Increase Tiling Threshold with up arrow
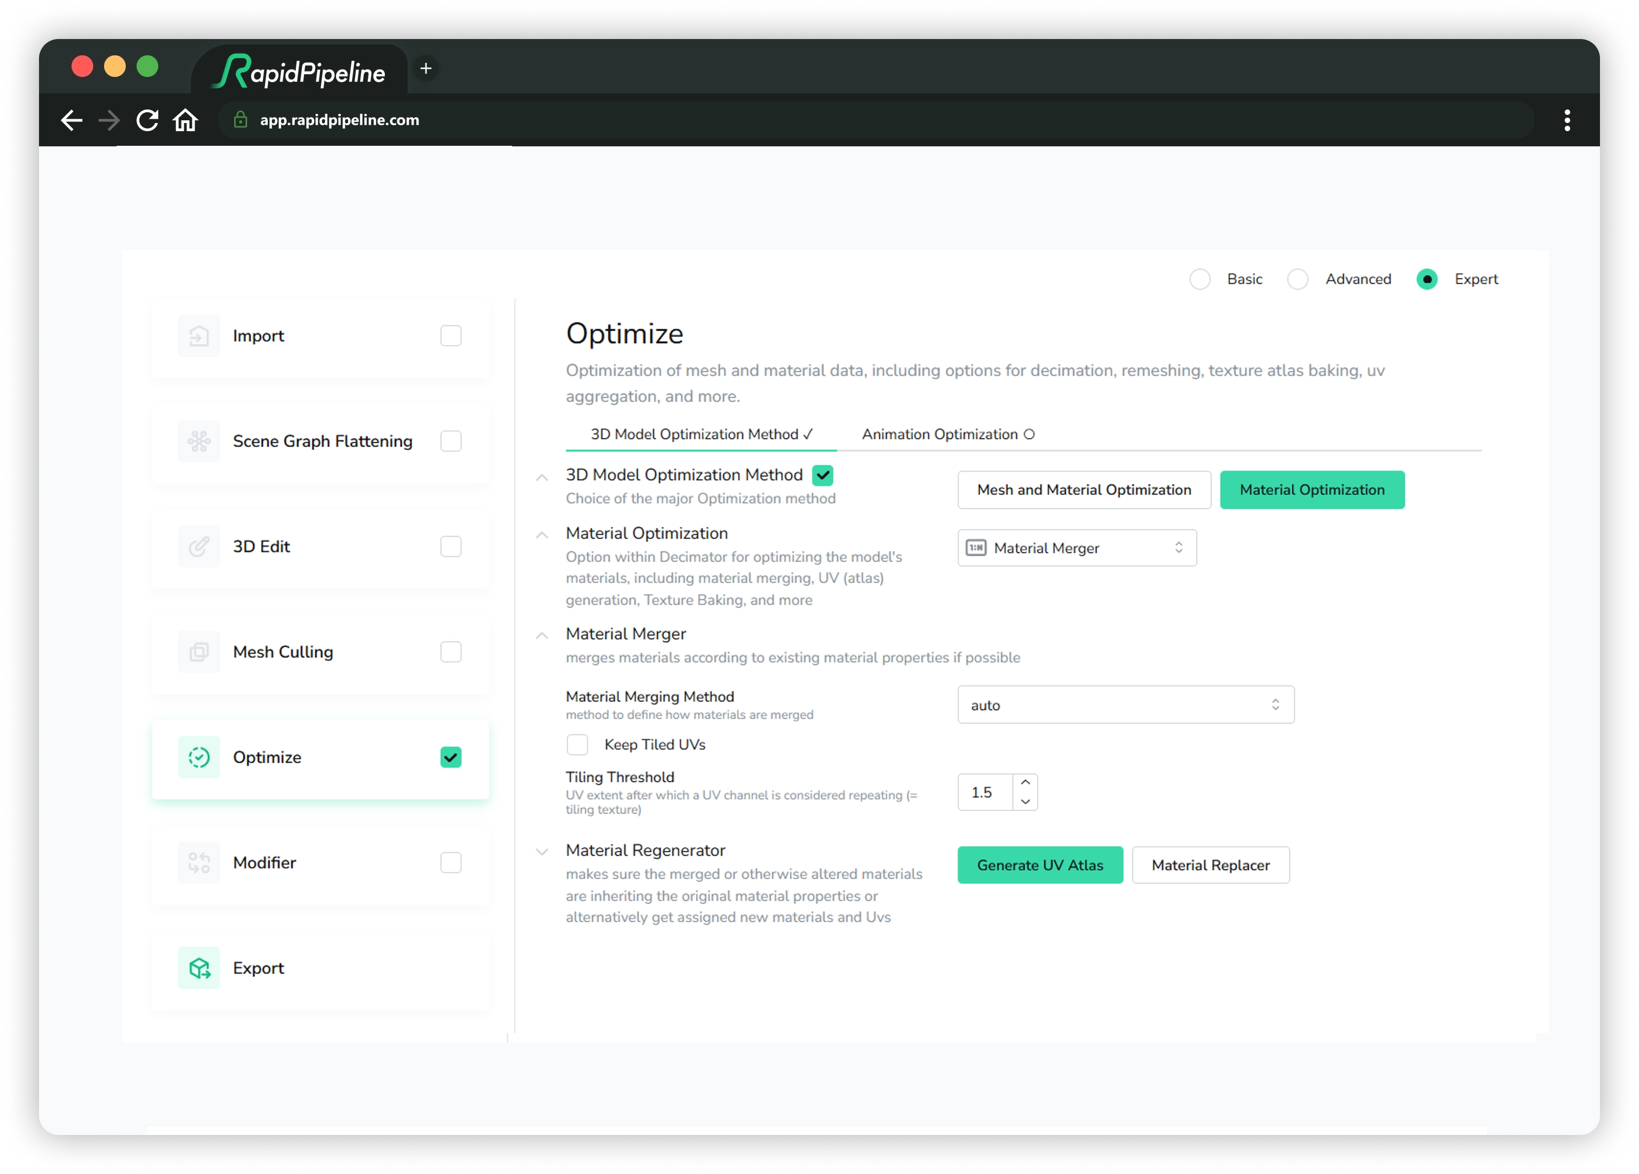The image size is (1639, 1174). [x=1025, y=783]
